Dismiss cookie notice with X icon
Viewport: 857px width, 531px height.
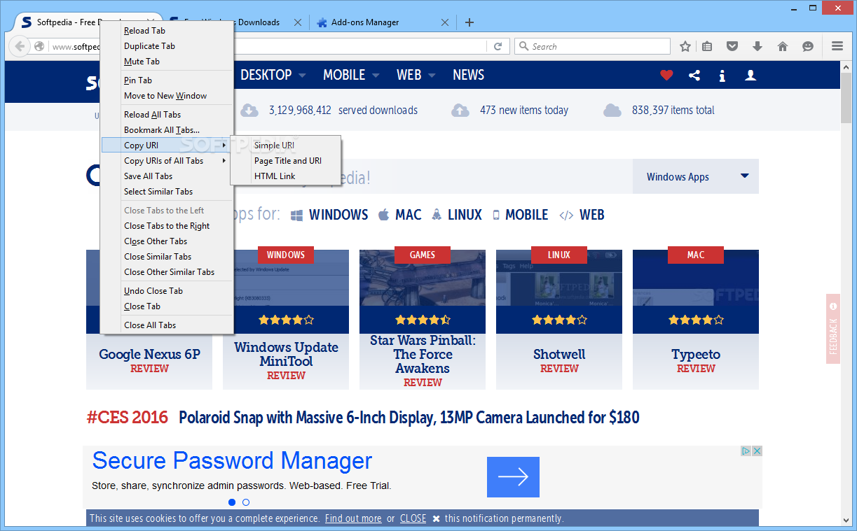pos(436,519)
